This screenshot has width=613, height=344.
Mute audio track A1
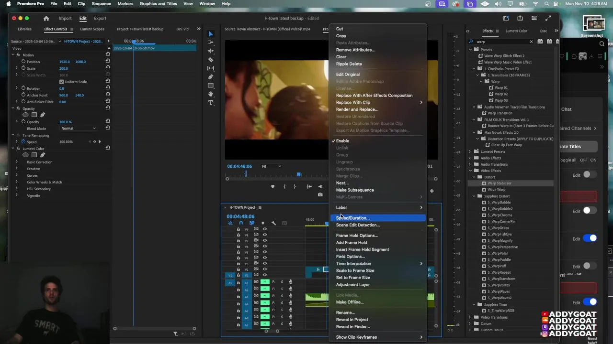265,282
